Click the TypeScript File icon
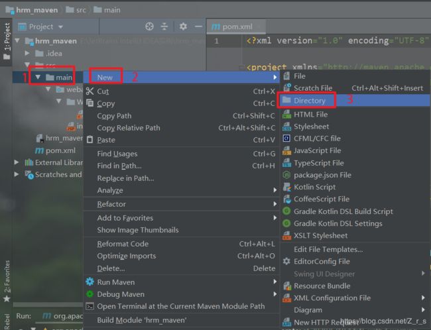The height and width of the screenshot is (330, 431). (286, 162)
